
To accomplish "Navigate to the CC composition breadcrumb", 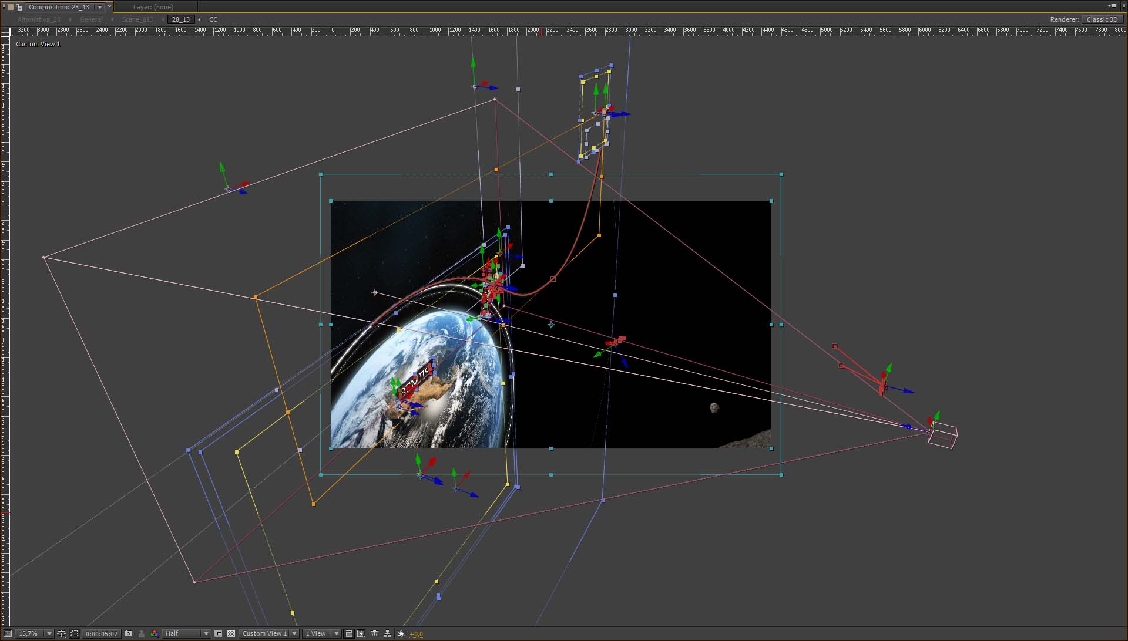I will pos(213,19).
